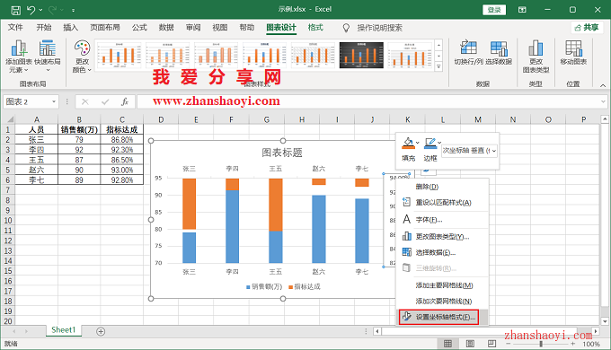Viewport: 611px width, 350px height.
Task: Open the undo history dropdown arrow
Action: (40, 10)
